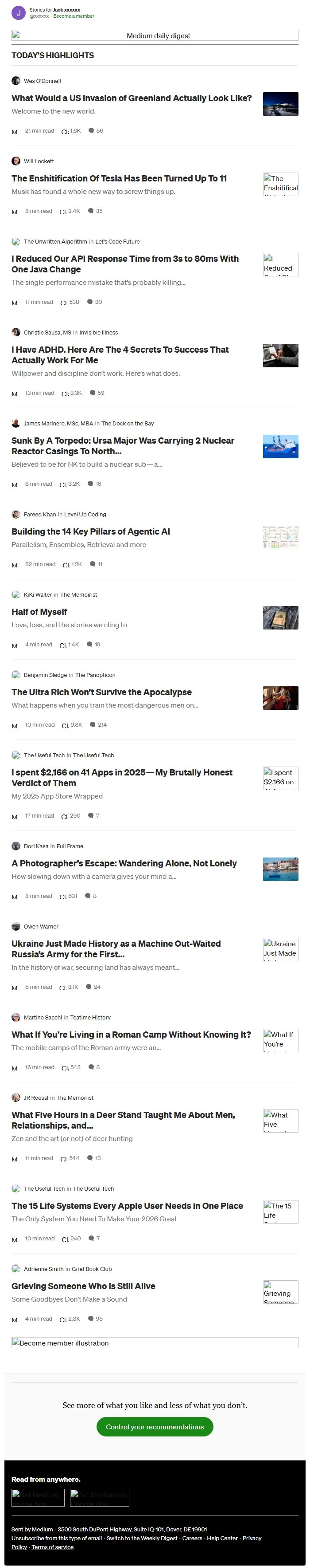Screen dimensions: 310x1566
Task: Open Wes O'Donnell's author avatar
Action: 16,81
